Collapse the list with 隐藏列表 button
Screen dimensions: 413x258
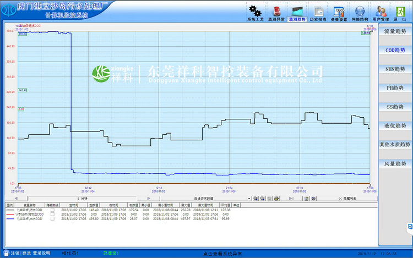coord(346,198)
